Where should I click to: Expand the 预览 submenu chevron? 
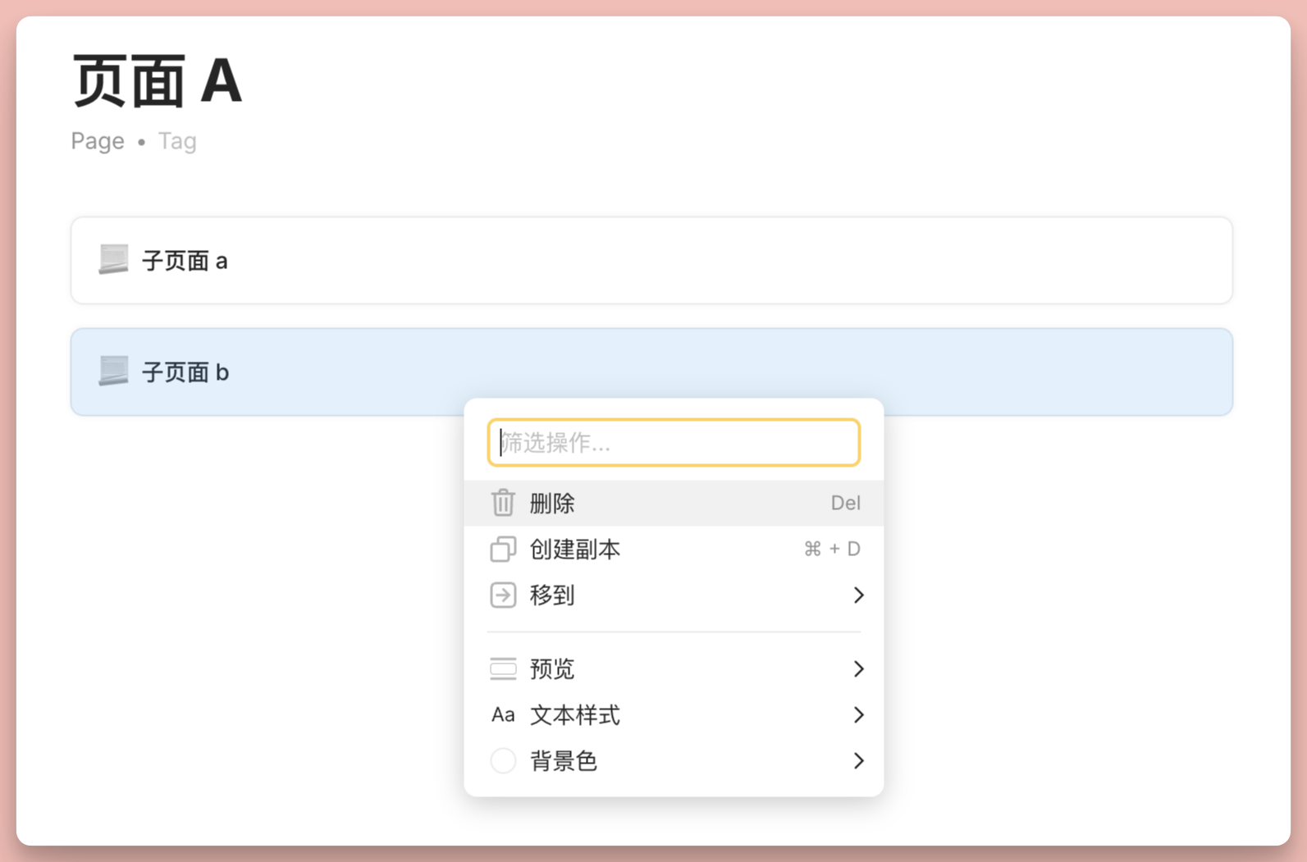(x=858, y=669)
